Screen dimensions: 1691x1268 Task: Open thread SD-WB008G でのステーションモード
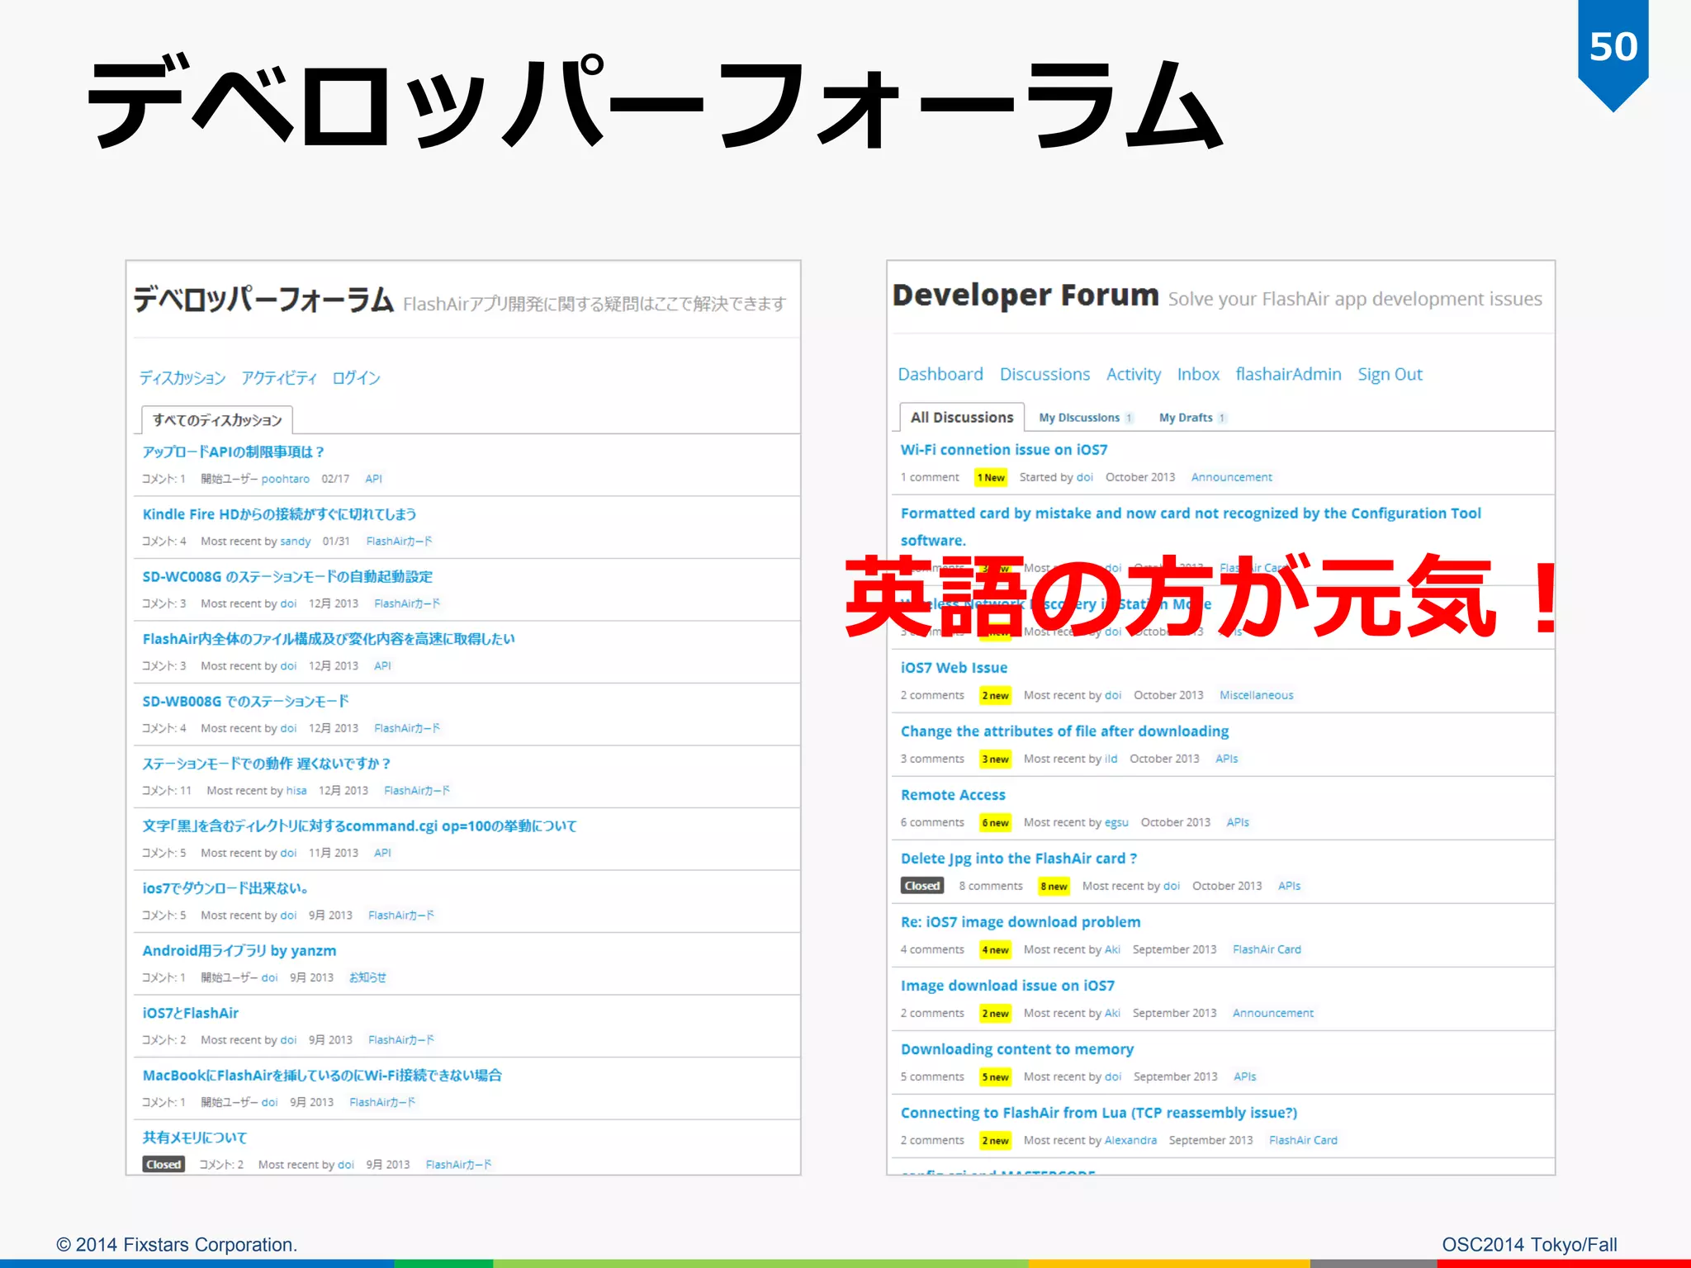[x=245, y=701]
